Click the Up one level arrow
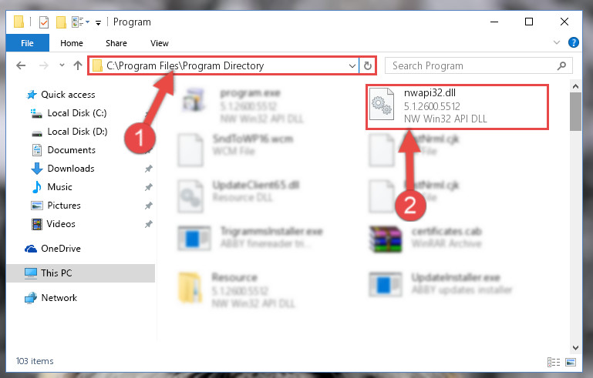593x378 pixels. (x=78, y=65)
